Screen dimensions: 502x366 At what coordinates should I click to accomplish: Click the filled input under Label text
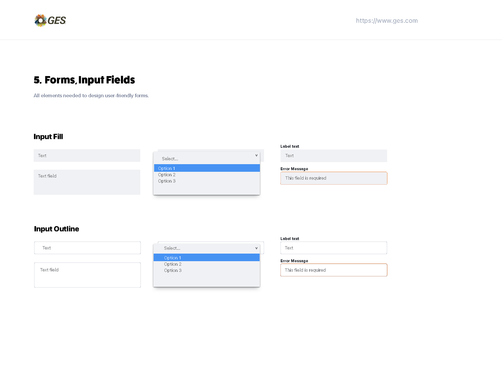pyautogui.click(x=334, y=156)
